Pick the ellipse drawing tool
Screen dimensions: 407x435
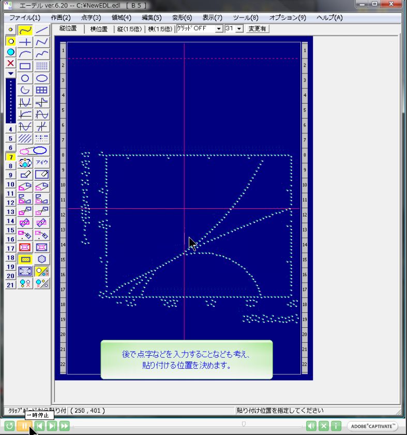(42, 78)
